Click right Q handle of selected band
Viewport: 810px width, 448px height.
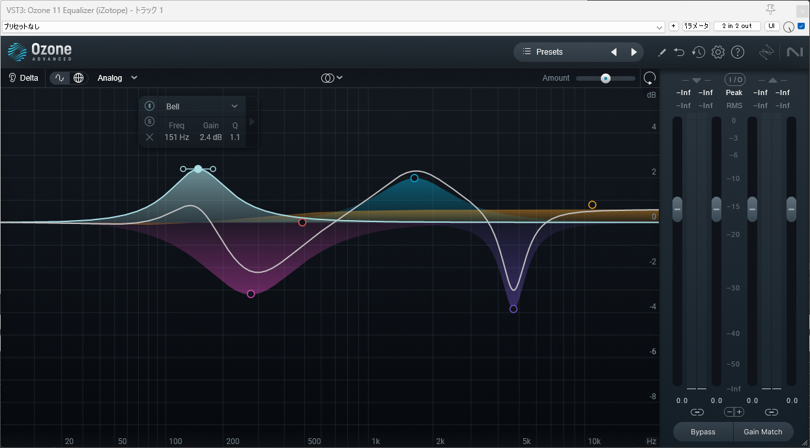click(213, 169)
